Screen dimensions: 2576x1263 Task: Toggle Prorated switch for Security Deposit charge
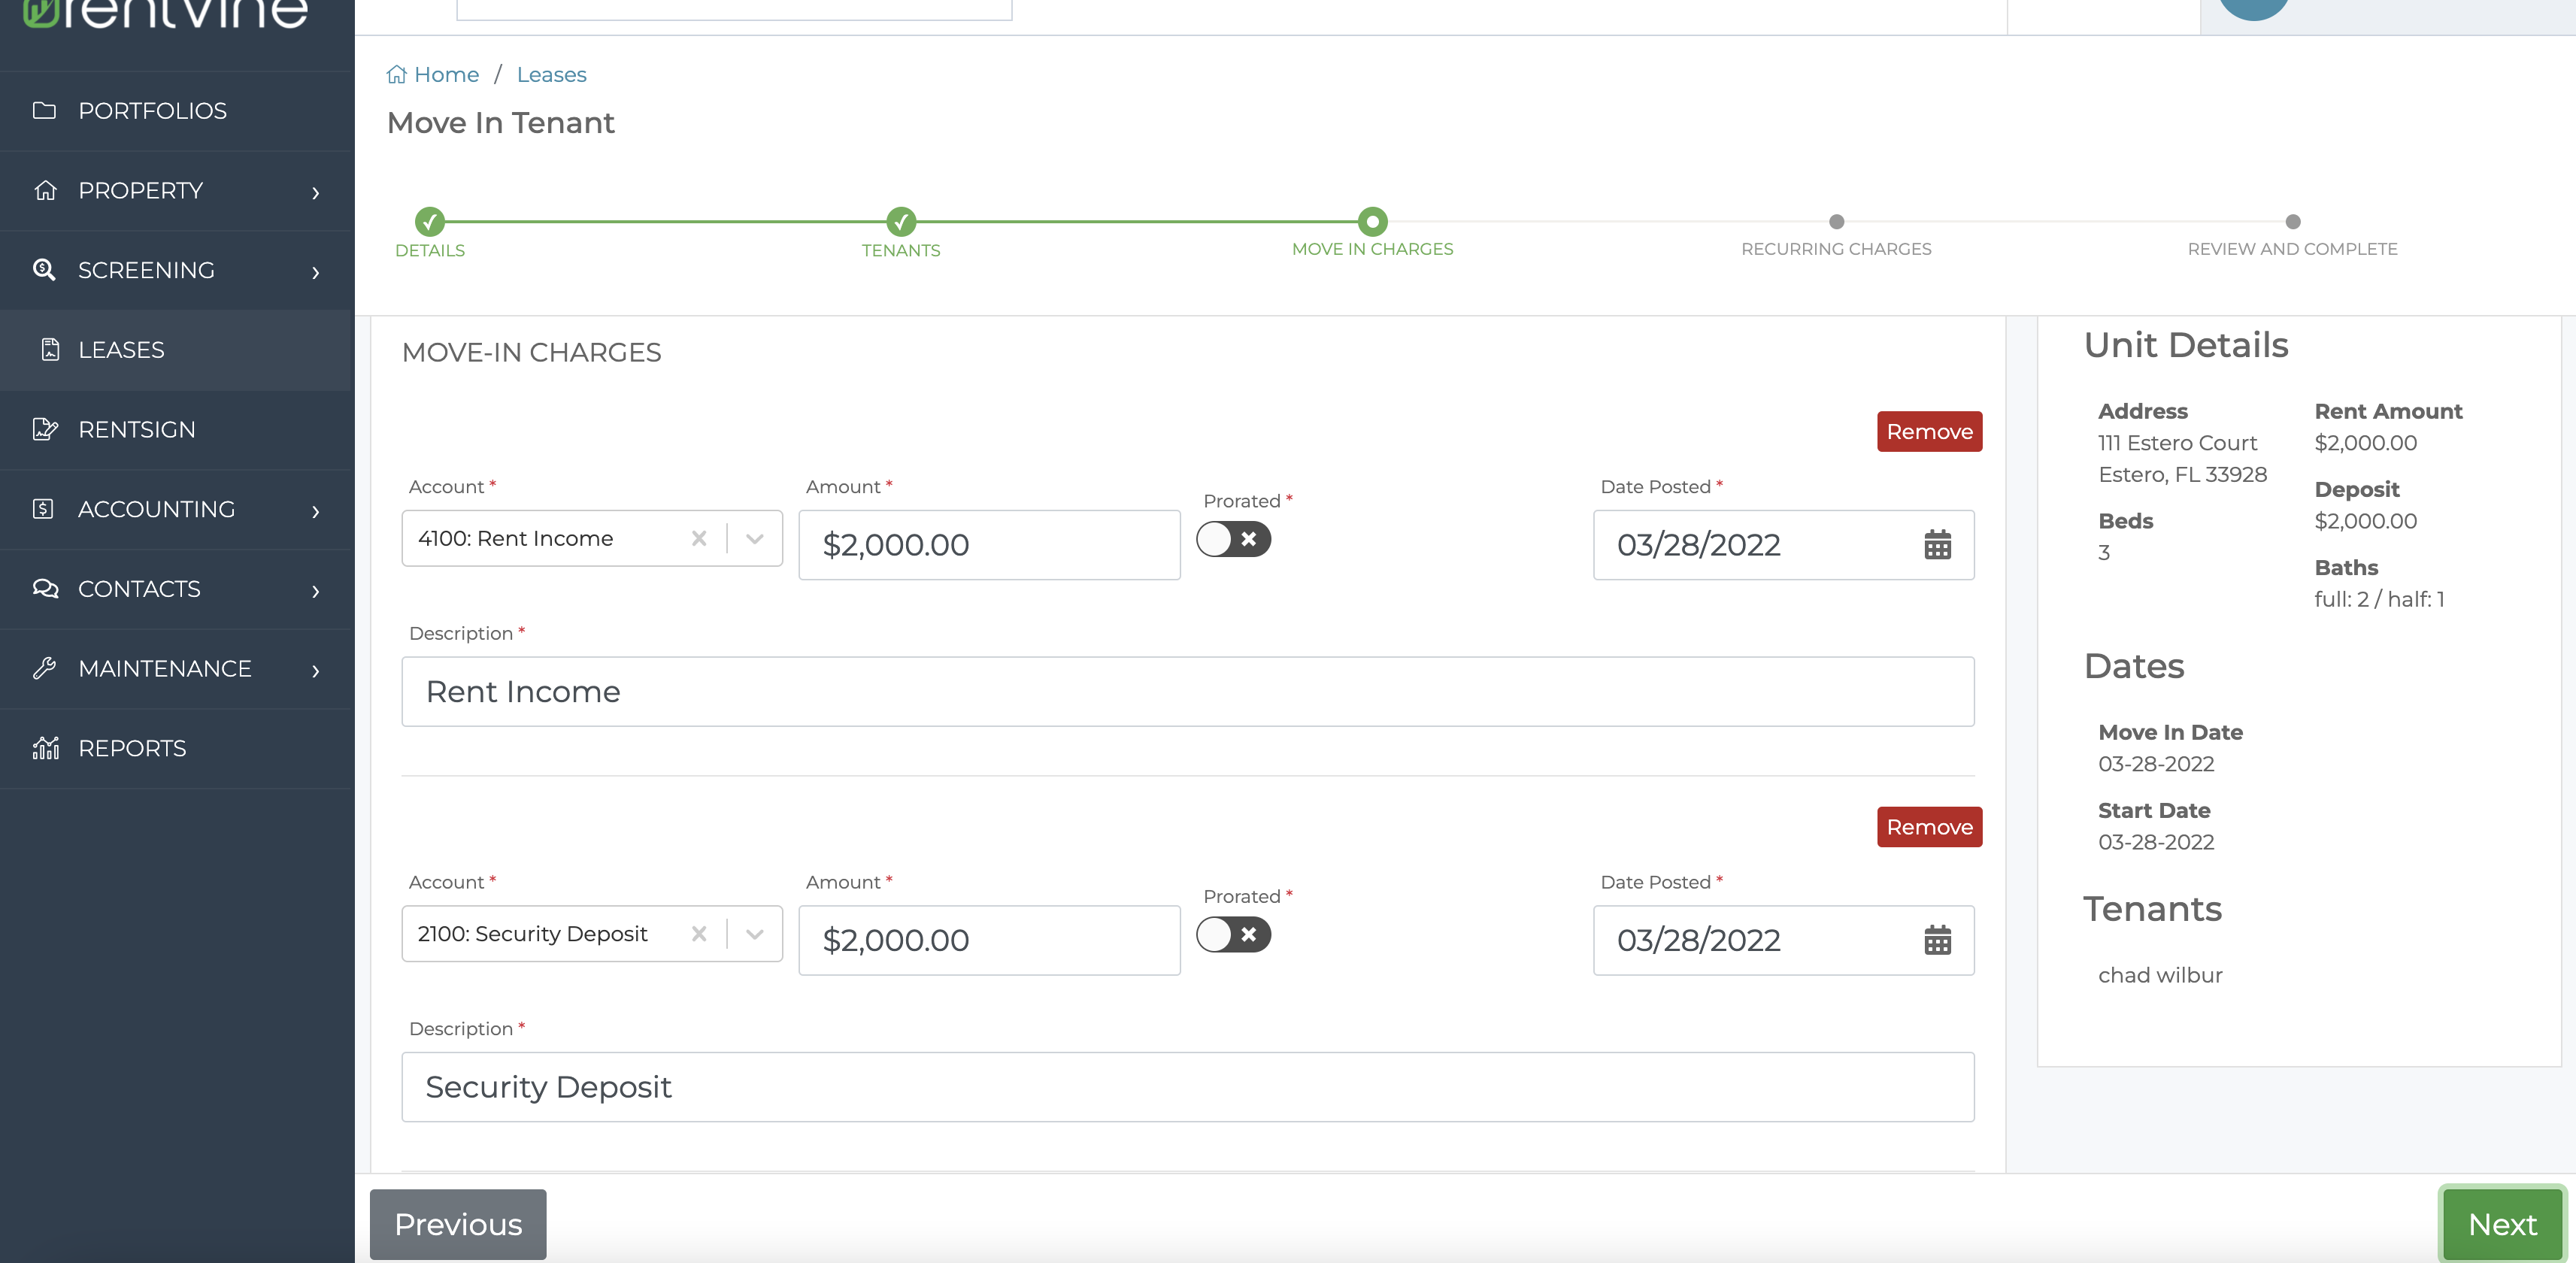click(x=1233, y=934)
